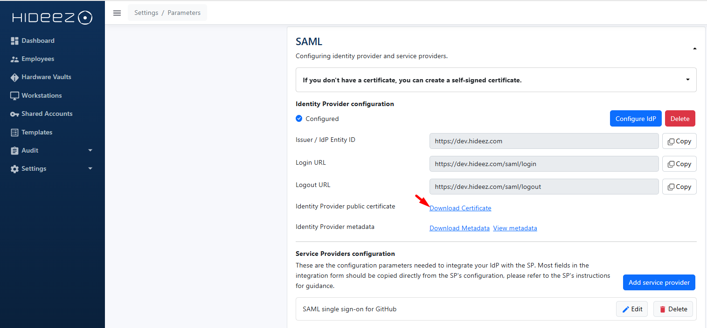This screenshot has height=328, width=707.
Task: Click the Download Certificate link
Action: pos(460,208)
